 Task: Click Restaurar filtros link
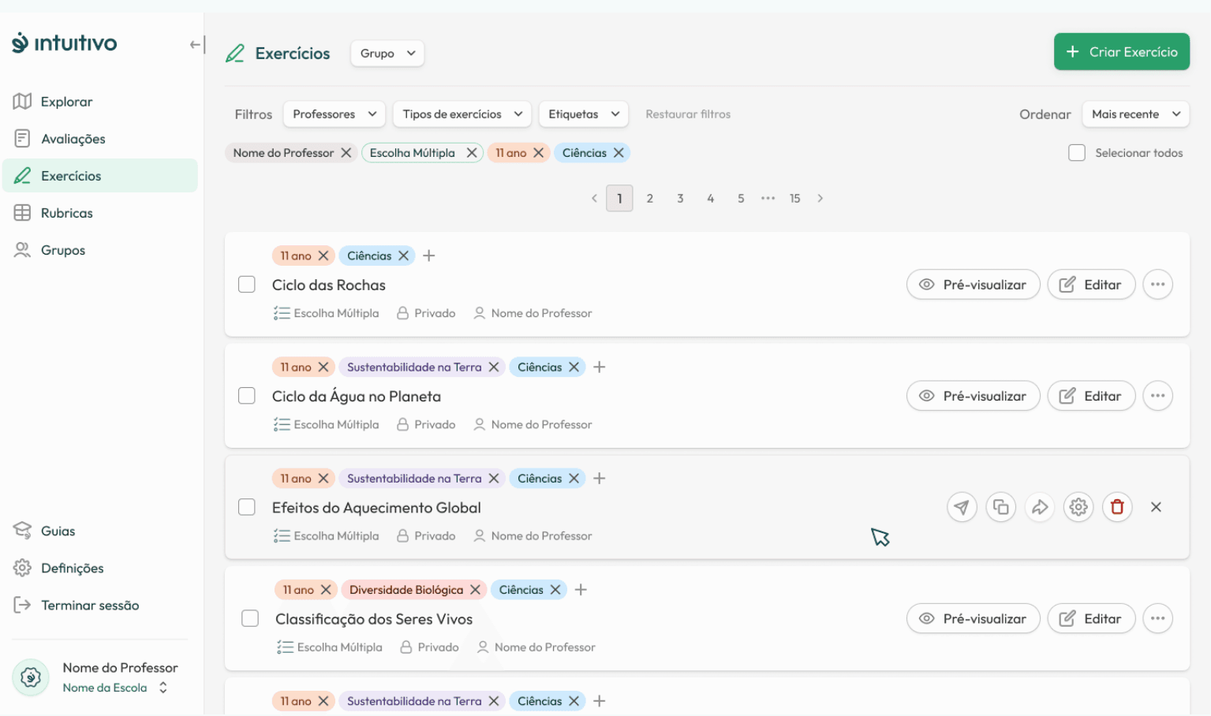point(687,114)
